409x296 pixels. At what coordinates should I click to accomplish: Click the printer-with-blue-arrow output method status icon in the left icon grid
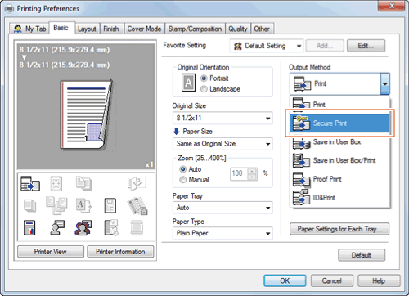coord(30,183)
